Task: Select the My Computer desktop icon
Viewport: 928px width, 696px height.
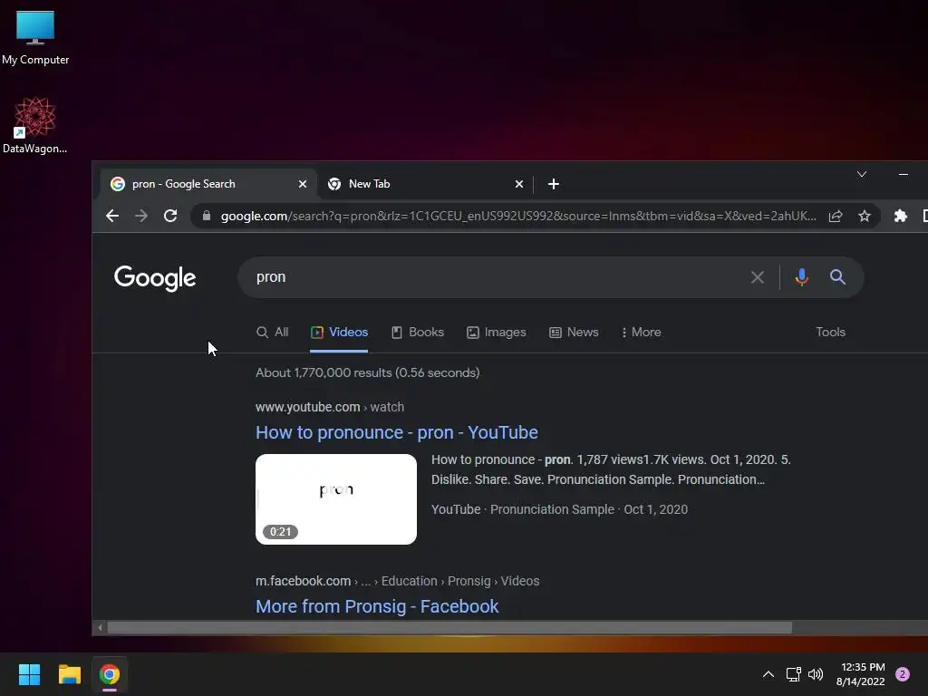Action: click(x=35, y=38)
